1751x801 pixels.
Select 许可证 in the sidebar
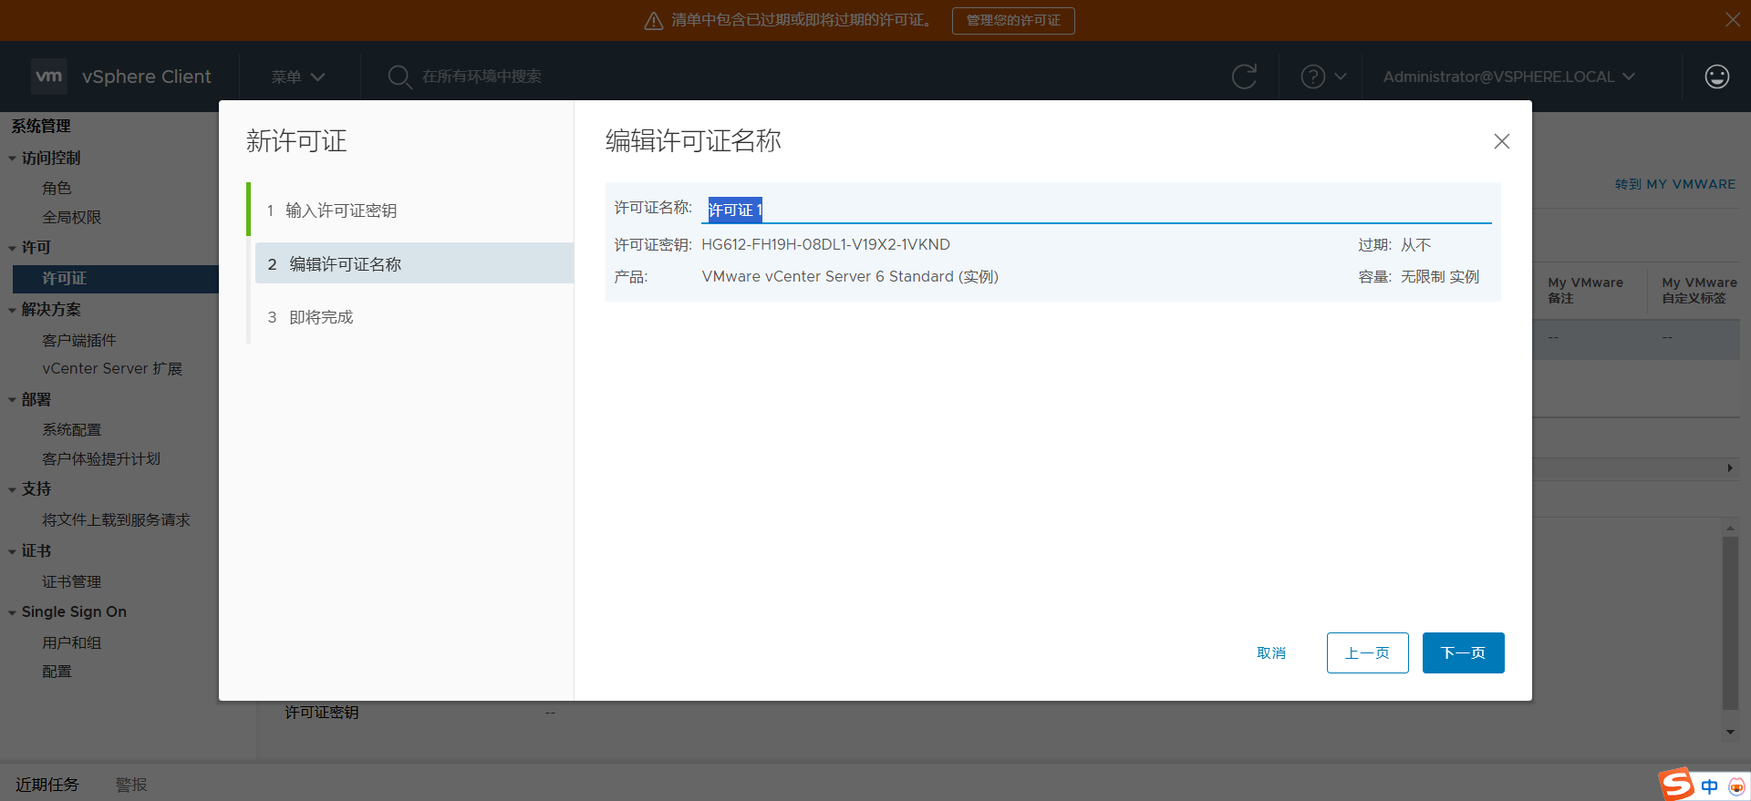click(116, 279)
